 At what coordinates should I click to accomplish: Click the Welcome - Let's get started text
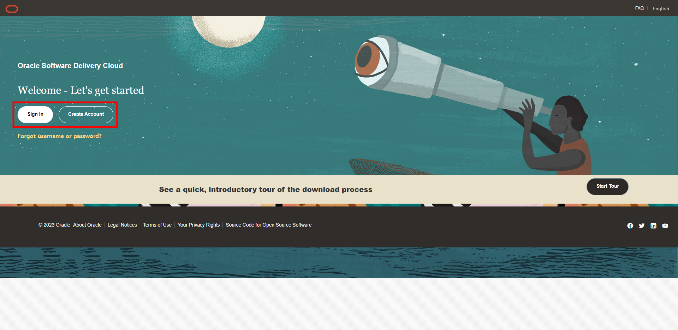(x=81, y=90)
